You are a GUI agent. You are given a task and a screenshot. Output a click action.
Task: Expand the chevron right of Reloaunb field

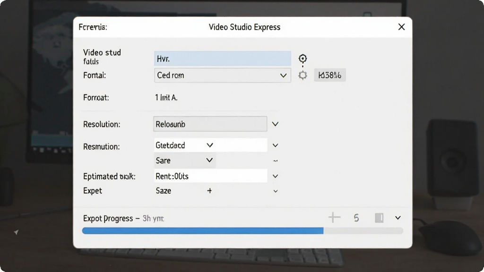point(275,124)
